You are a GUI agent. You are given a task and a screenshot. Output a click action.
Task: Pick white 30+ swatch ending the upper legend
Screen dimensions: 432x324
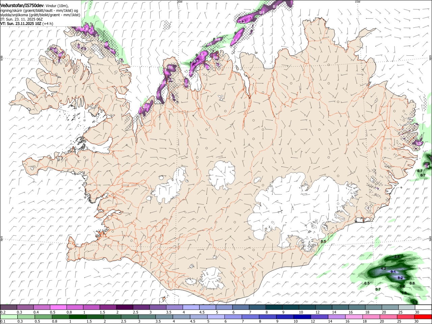tap(424, 307)
